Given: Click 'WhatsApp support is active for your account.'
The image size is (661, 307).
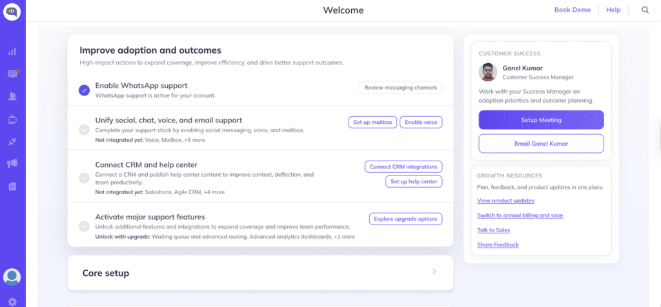Looking at the screenshot, I should 155,95.
